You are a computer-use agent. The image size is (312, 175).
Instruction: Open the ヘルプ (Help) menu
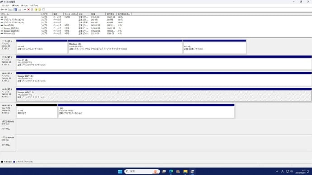(x=33, y=5)
